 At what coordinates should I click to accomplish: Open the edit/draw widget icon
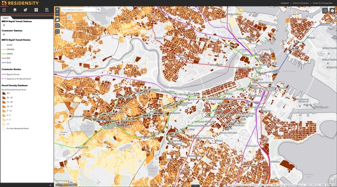click(x=25, y=10)
